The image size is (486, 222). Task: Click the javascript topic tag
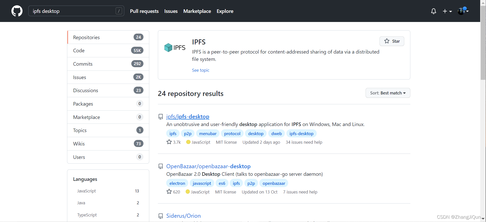click(202, 183)
